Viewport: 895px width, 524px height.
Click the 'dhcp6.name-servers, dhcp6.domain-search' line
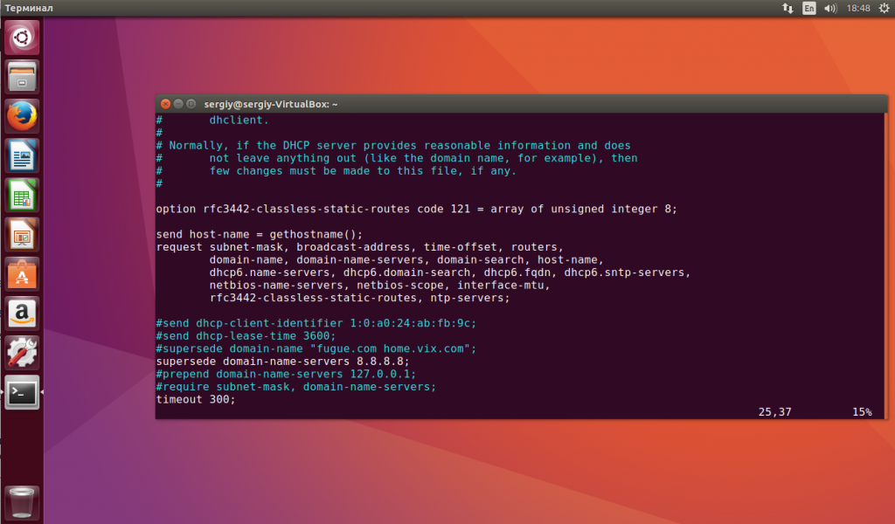point(450,272)
